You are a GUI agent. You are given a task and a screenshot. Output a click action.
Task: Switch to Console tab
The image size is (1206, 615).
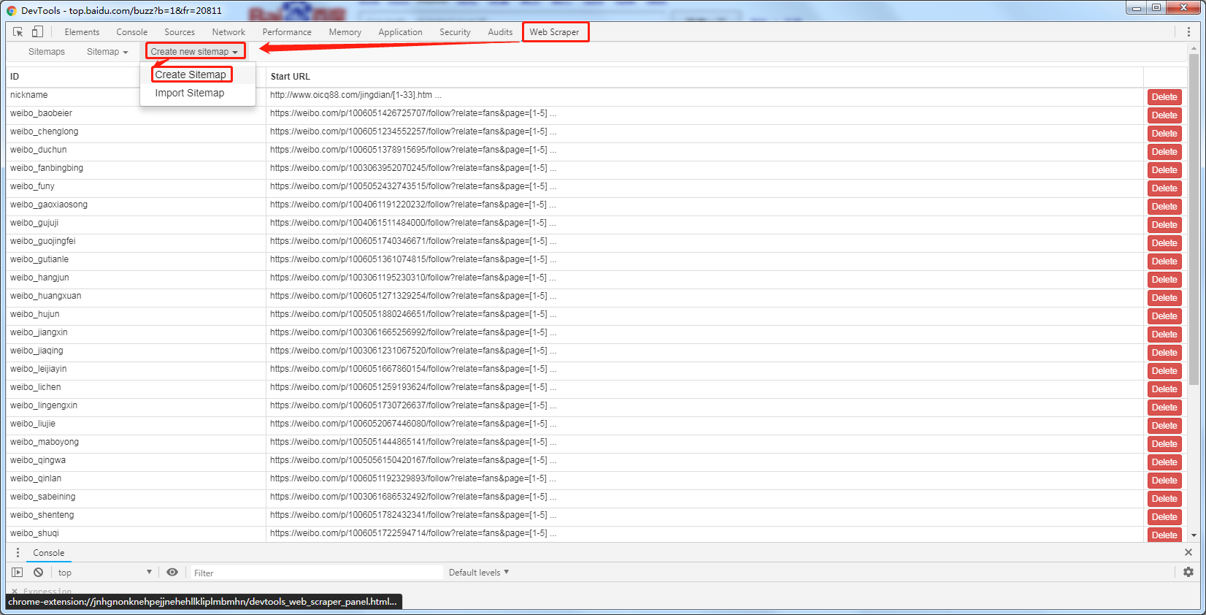pos(132,32)
